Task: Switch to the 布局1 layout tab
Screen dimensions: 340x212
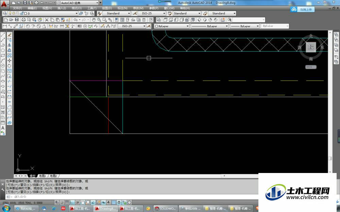Action: (42, 176)
